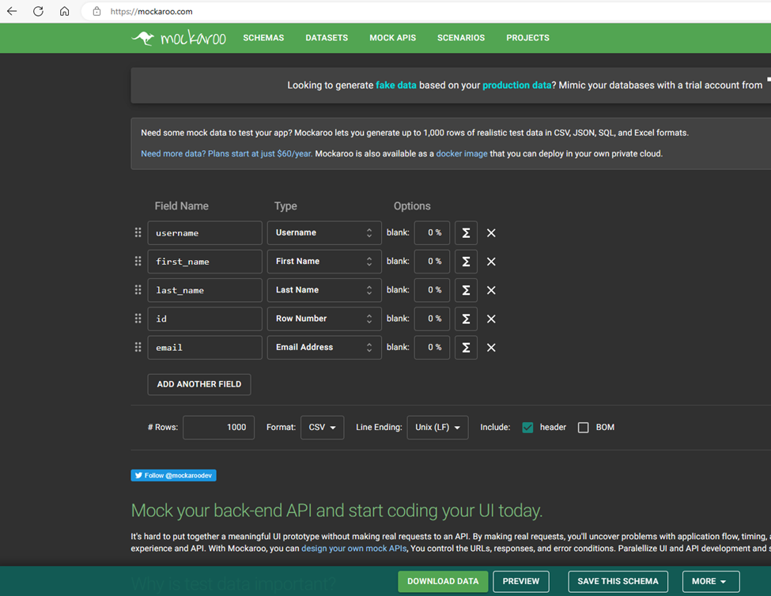Click Follow @mockaroodev Twitter button

pos(173,475)
